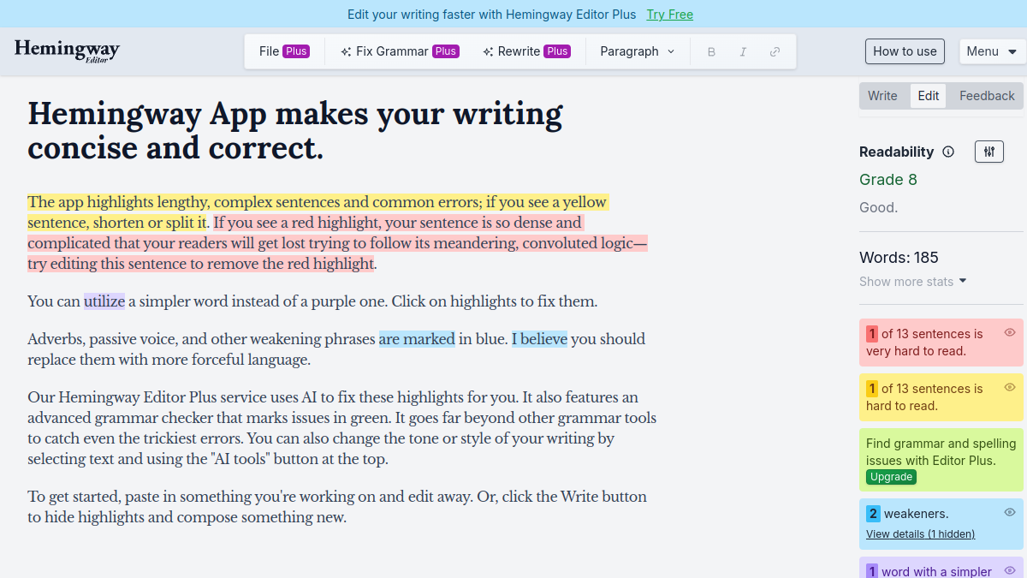This screenshot has width=1027, height=578.
Task: Click the sparkle Fix Grammar button
Action: pyautogui.click(x=400, y=51)
